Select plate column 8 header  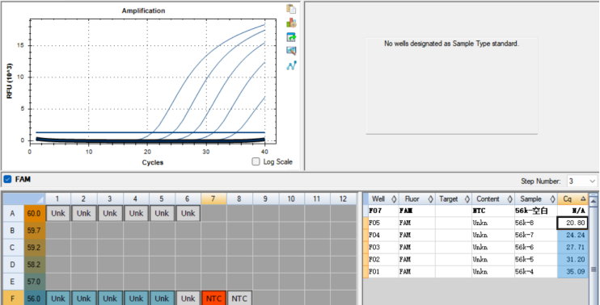[240, 198]
